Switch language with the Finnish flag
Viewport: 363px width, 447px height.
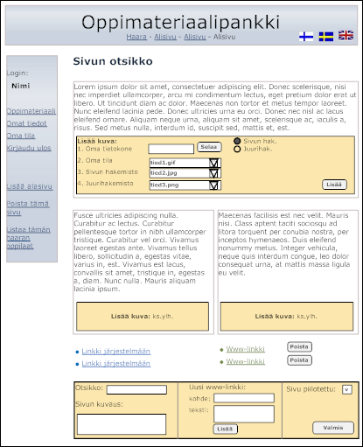click(x=306, y=37)
